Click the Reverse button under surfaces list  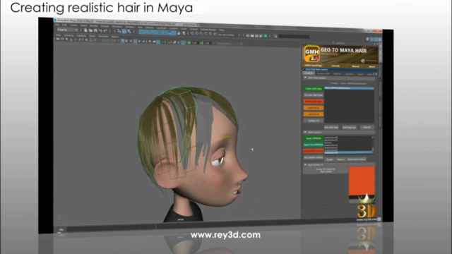point(340,159)
